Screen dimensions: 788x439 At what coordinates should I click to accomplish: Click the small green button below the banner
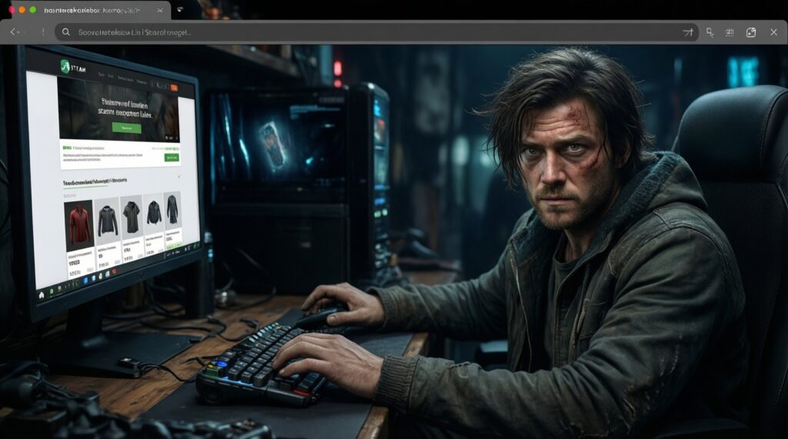click(x=172, y=158)
